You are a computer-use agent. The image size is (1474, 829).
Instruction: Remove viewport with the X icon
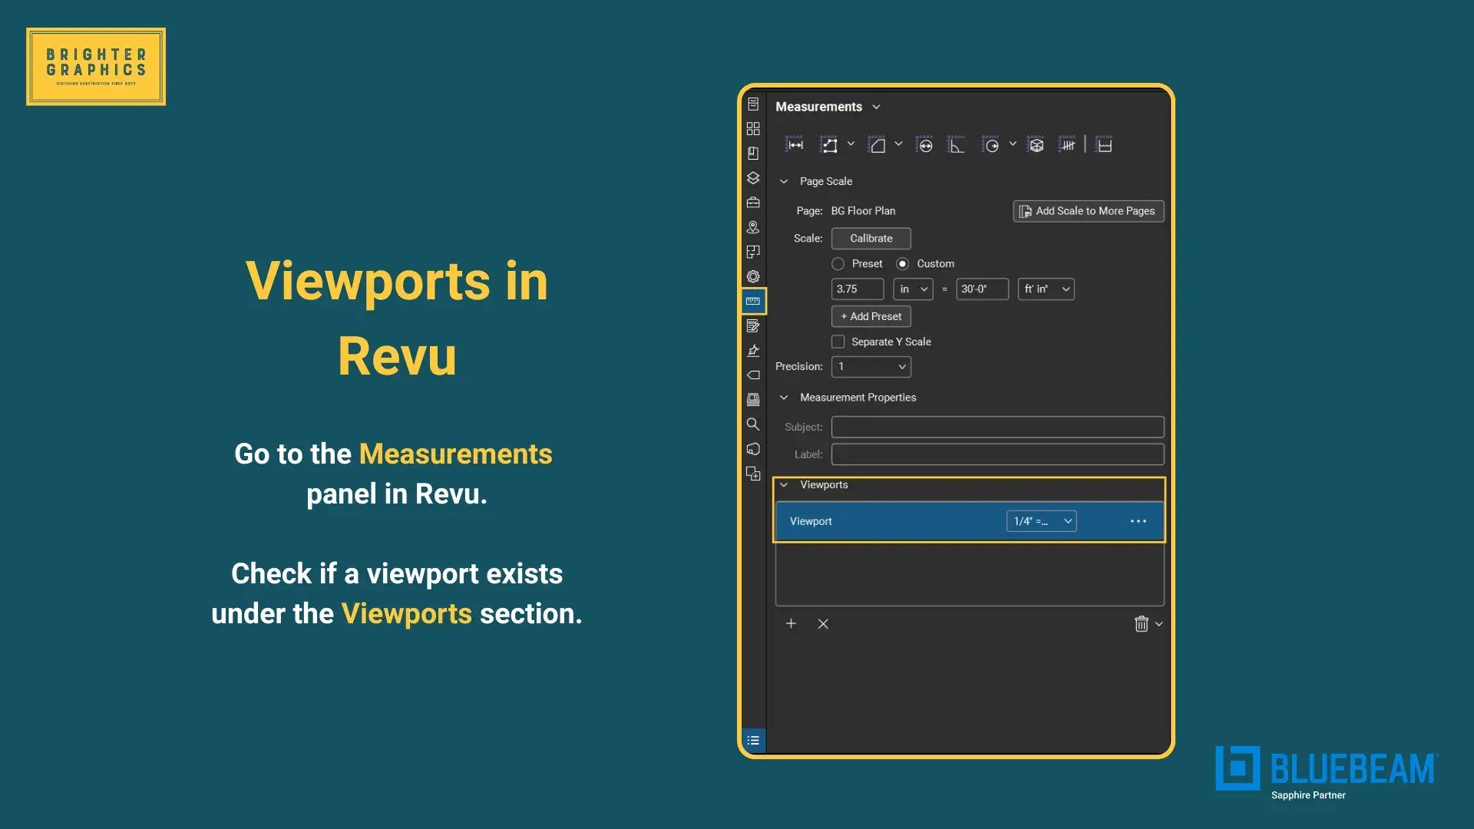pos(823,624)
